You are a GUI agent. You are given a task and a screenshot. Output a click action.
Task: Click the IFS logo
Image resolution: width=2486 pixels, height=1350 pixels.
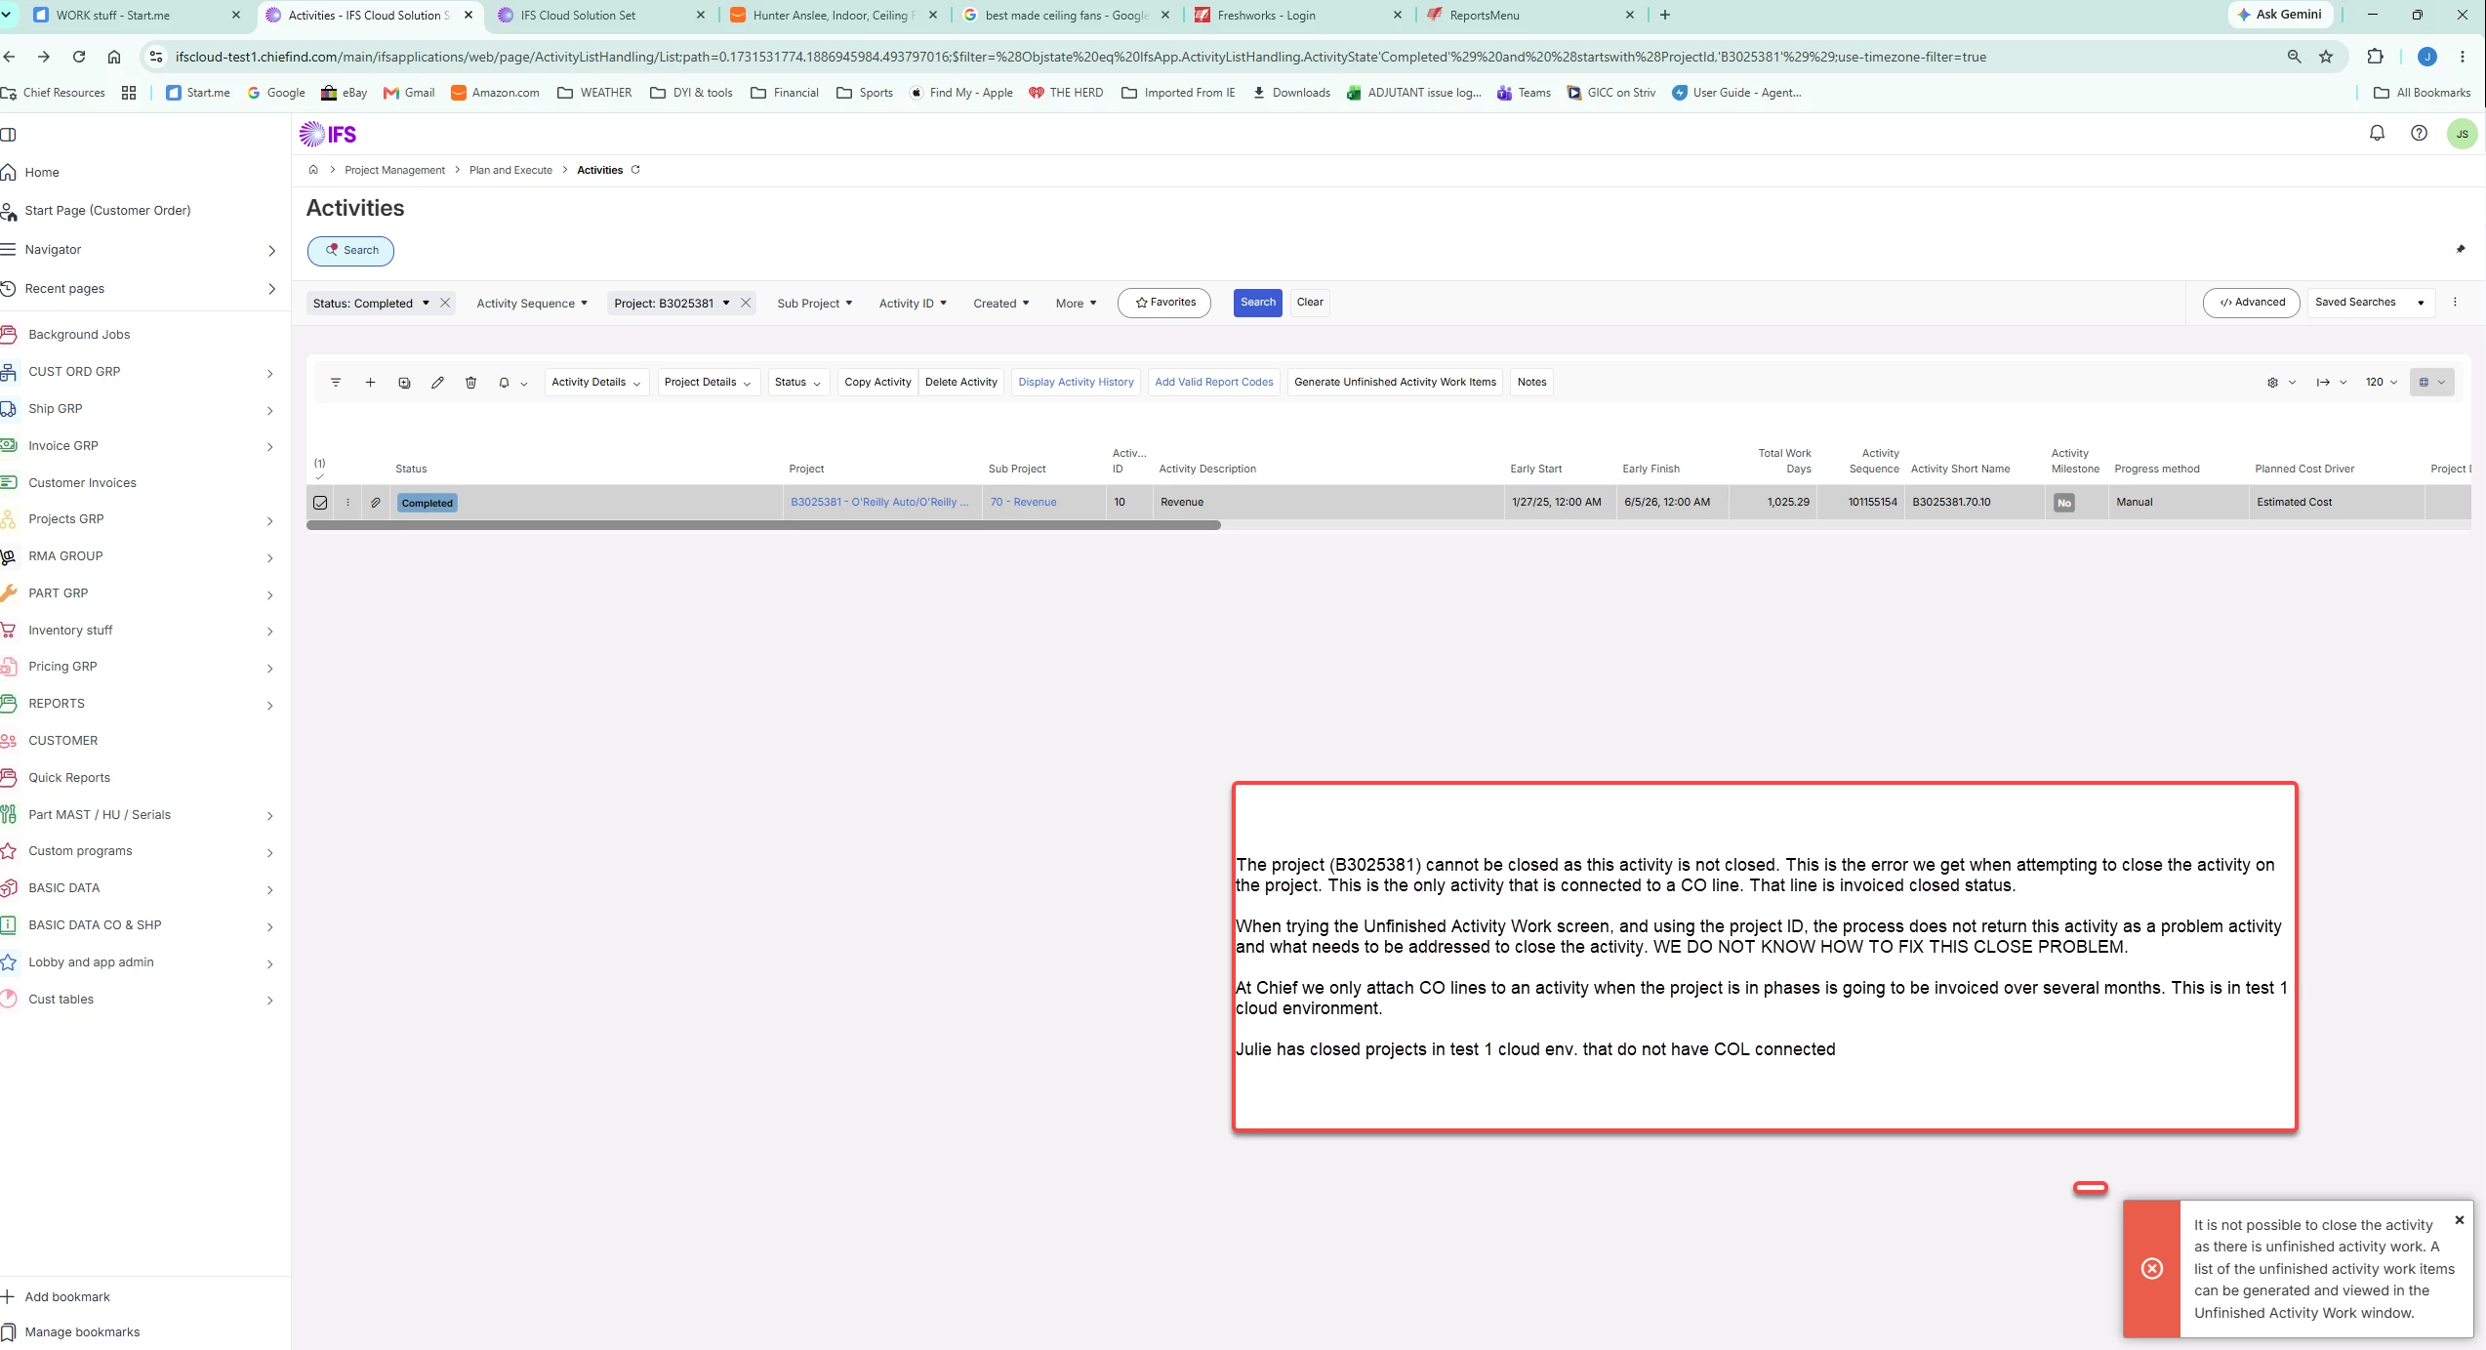tap(328, 134)
